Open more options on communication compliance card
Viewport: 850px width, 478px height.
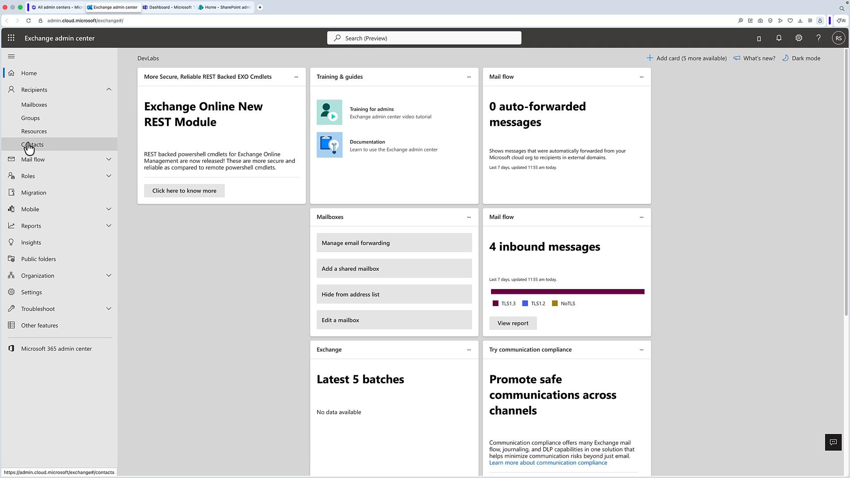pyautogui.click(x=641, y=350)
